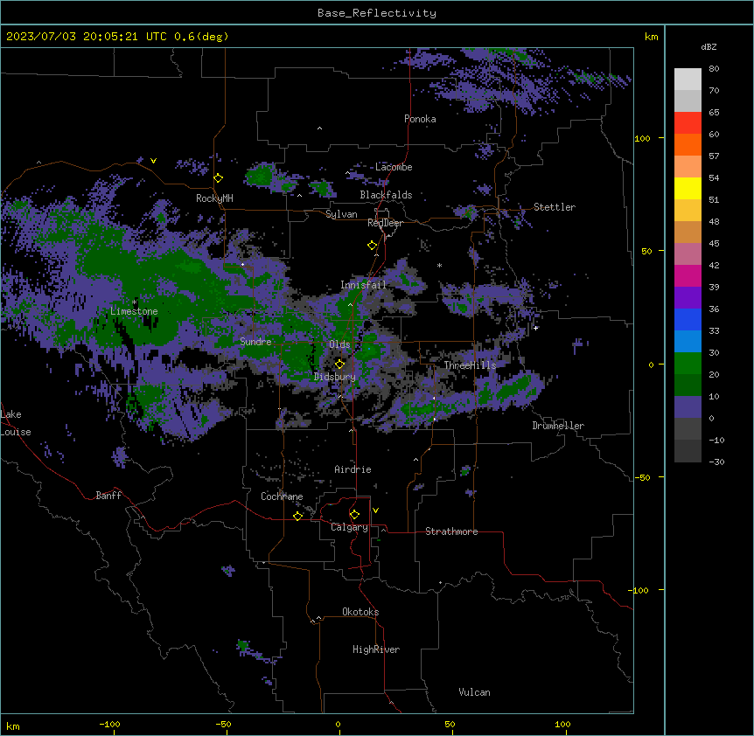The height and width of the screenshot is (736, 754).
Task: Select the indigo 0-10 dBZ legend swatch
Action: [x=688, y=407]
